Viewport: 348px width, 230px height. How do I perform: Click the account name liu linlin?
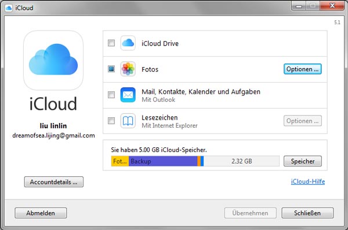point(53,126)
